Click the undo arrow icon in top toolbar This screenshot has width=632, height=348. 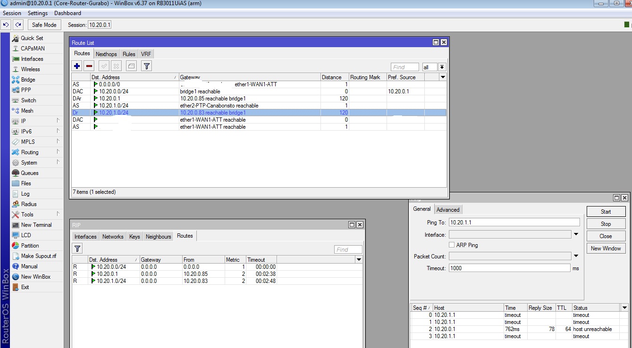click(6, 25)
